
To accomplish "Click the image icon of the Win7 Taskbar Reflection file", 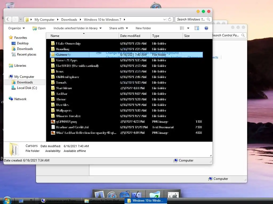I will (x=53, y=133).
